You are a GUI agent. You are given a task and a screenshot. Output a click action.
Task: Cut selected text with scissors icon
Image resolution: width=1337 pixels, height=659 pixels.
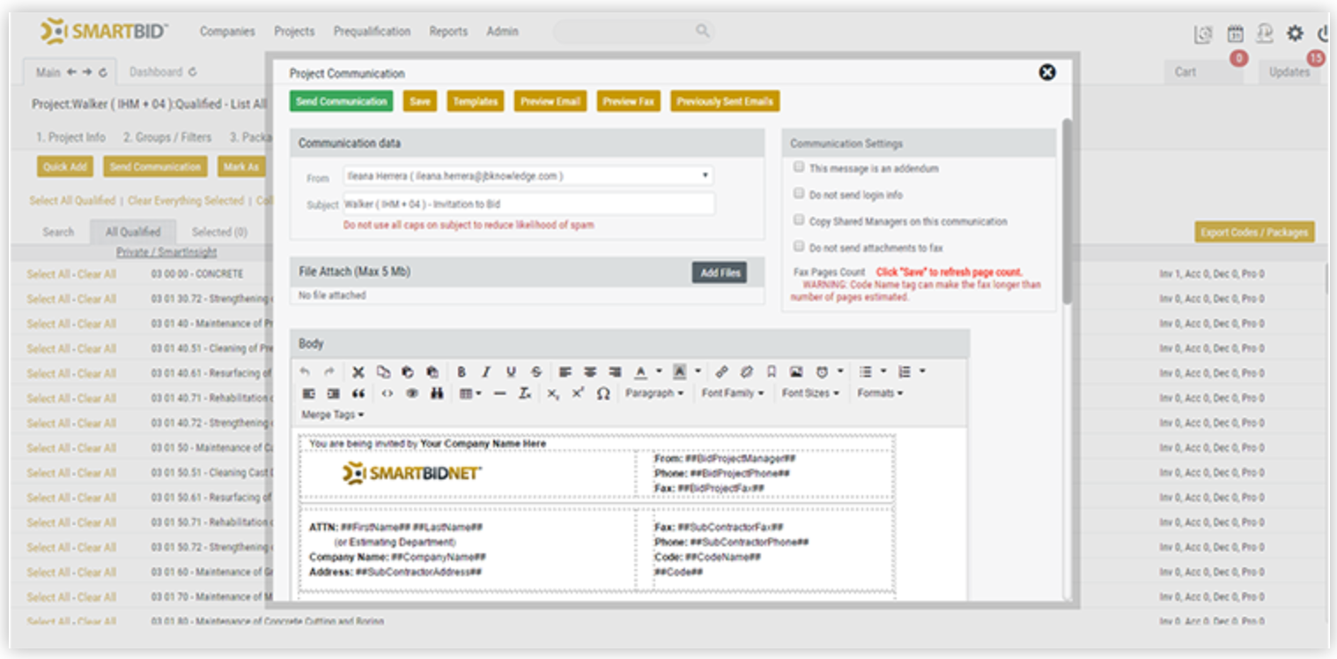(x=358, y=372)
